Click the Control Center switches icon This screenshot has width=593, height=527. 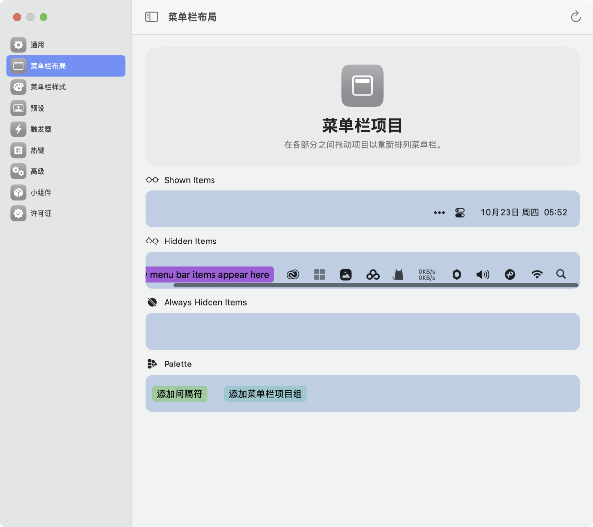[x=460, y=213]
